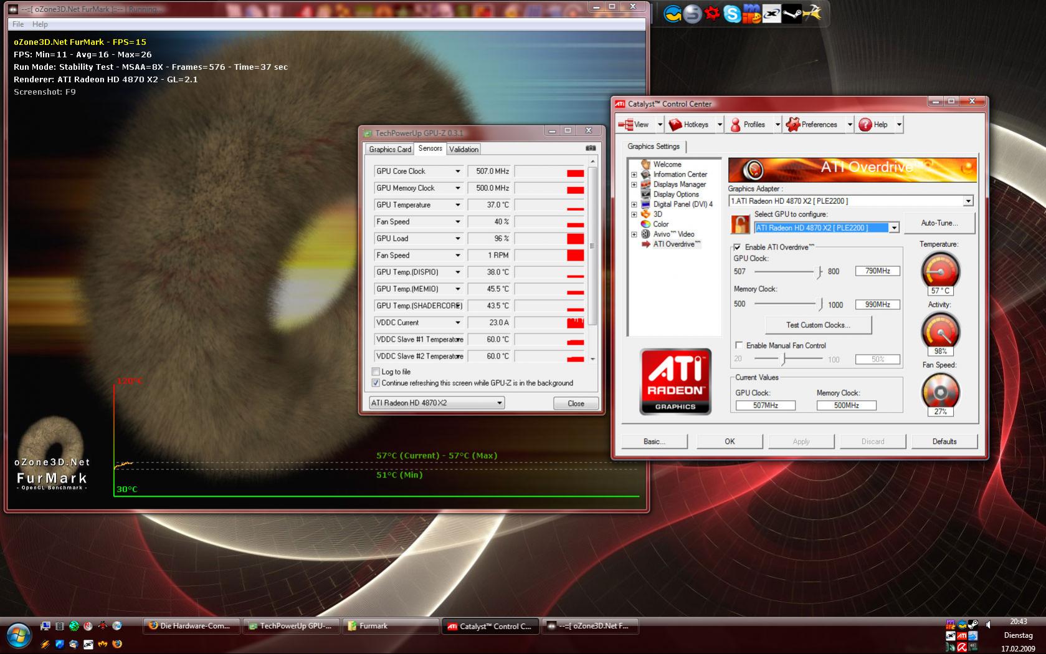Click the silver S icon in top dock

pos(692,13)
